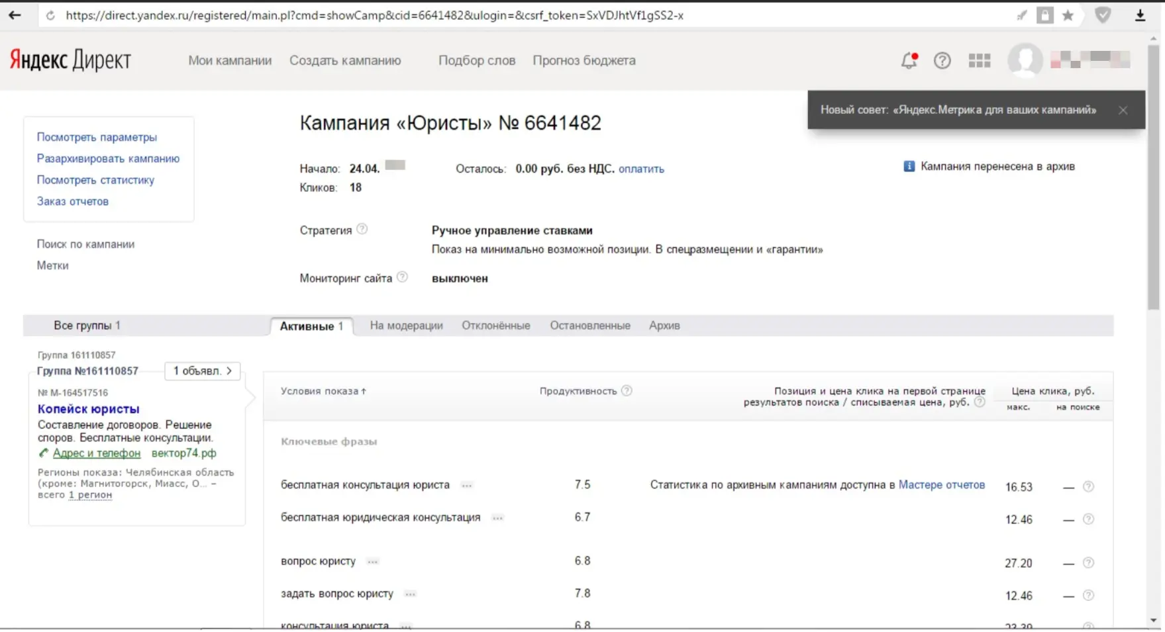1165x632 pixels.
Task: Open the help question mark icon in header
Action: (x=942, y=61)
